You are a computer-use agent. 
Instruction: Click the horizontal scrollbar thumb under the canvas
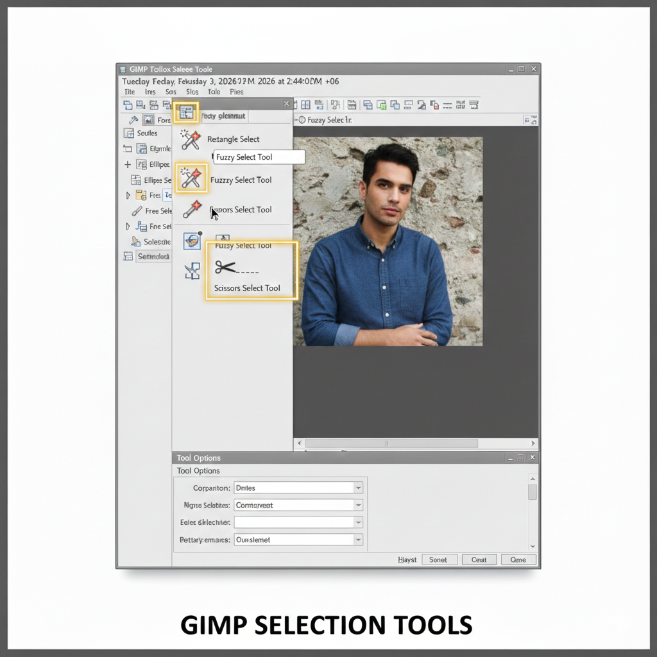pos(391,443)
